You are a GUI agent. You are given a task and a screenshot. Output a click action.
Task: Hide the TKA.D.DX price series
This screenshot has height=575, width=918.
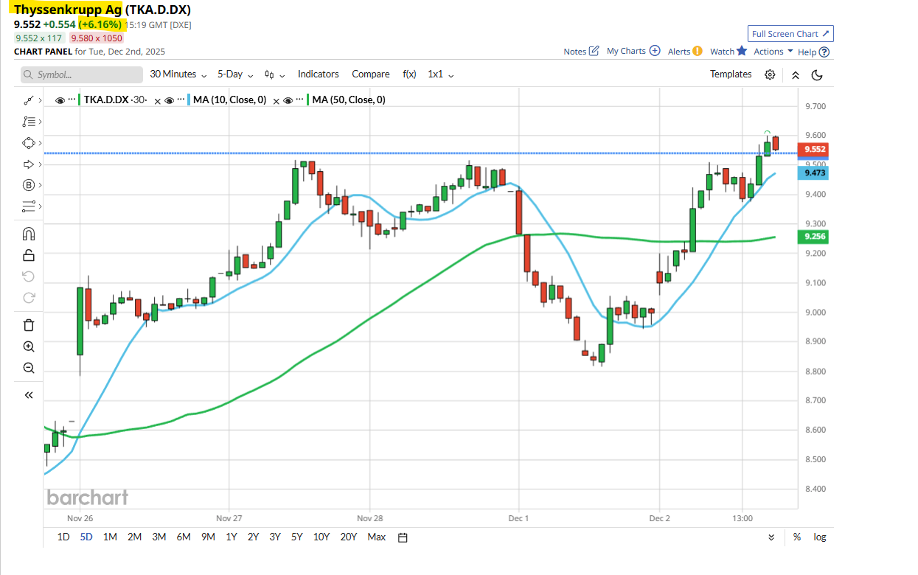pos(60,100)
